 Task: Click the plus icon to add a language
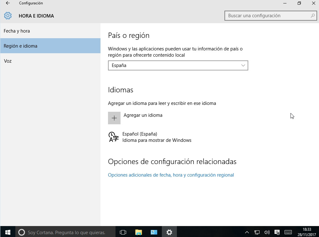pos(114,118)
